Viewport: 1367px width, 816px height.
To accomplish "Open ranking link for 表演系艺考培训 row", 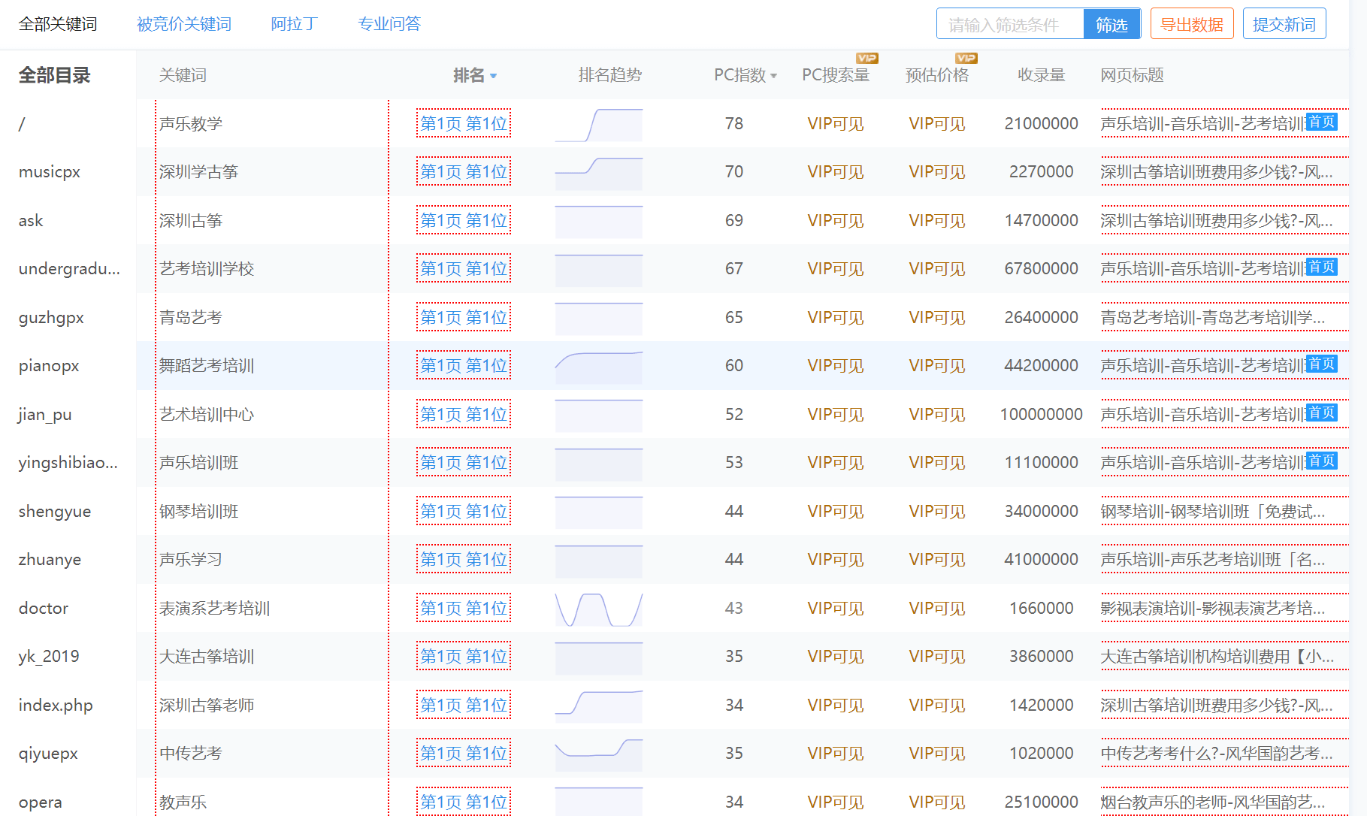I will coord(464,609).
